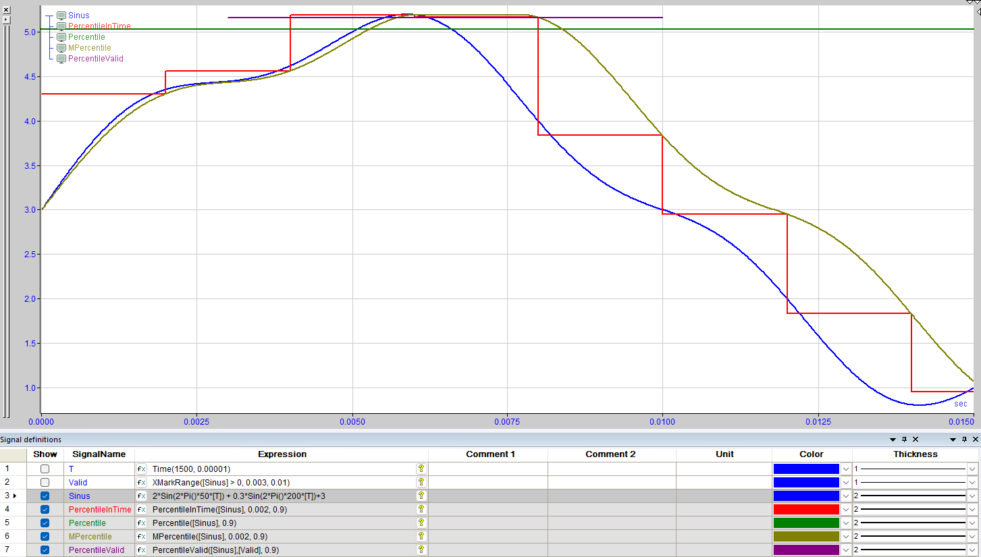Click the expression 'XMarkRange([Sinus] > 0, 0.003, 0.01)'
Image resolution: width=981 pixels, height=557 pixels.
282,482
